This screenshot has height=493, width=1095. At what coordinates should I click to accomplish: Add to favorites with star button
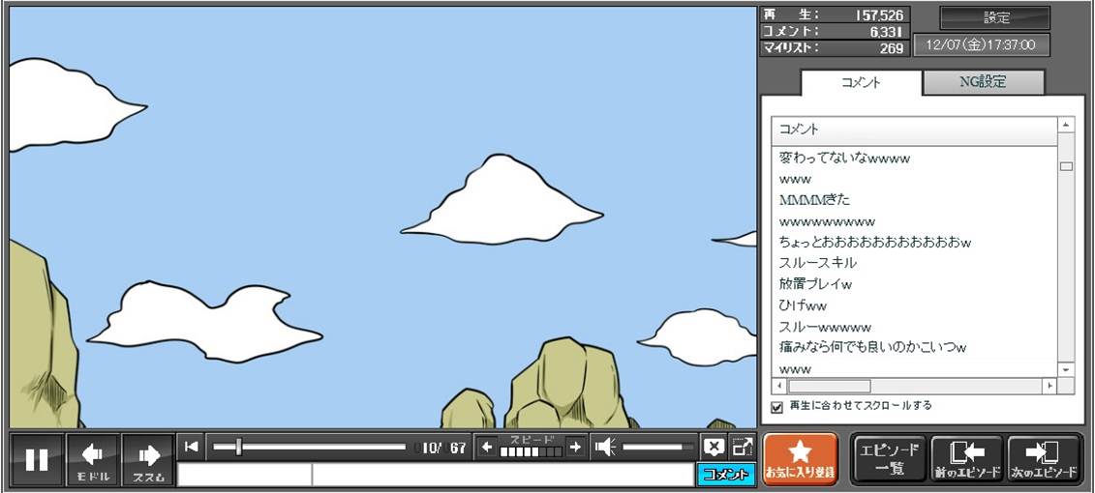(800, 459)
